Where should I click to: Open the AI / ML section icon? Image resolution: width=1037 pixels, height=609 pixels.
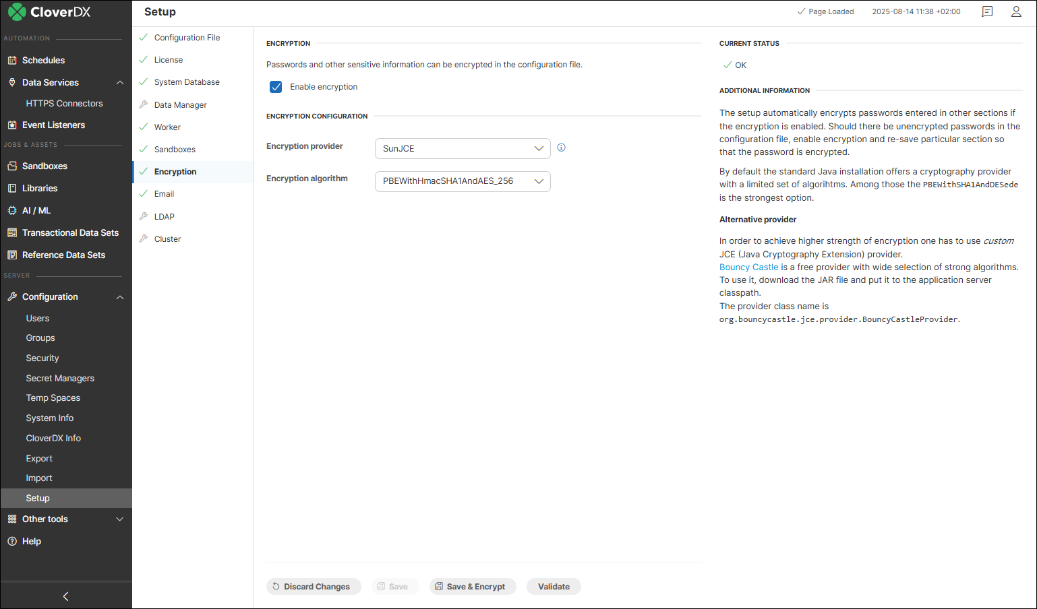pyautogui.click(x=13, y=210)
